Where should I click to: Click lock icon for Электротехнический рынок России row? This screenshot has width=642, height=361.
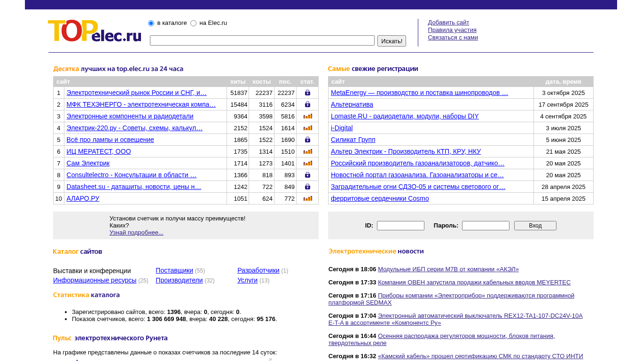tap(307, 93)
